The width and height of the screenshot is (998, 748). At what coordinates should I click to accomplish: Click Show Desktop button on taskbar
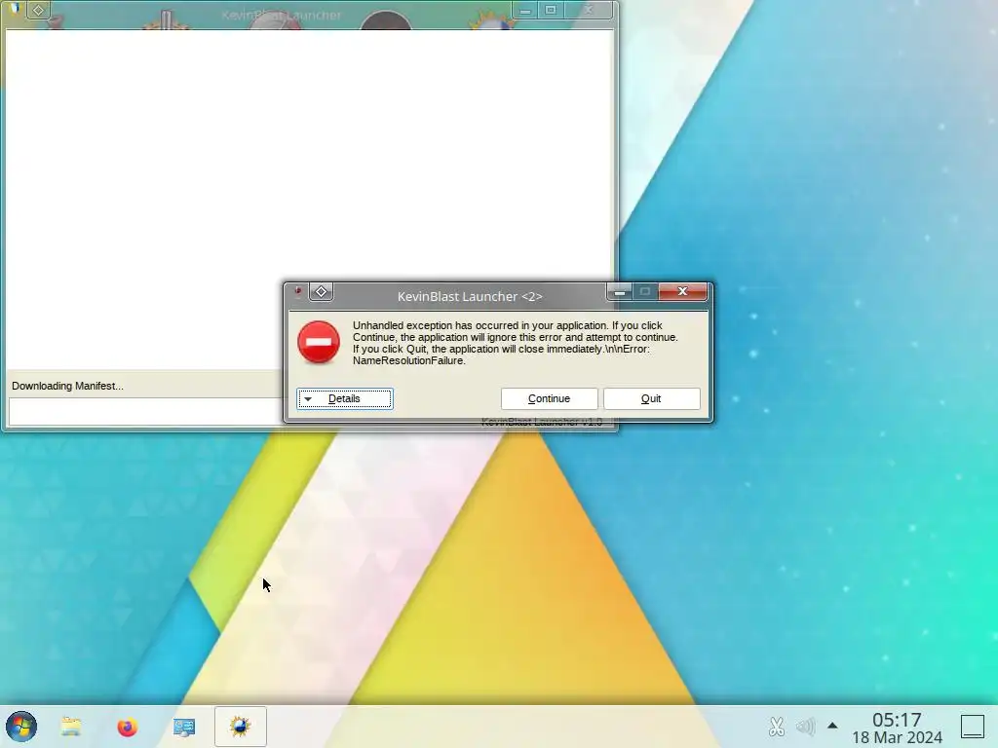click(972, 727)
